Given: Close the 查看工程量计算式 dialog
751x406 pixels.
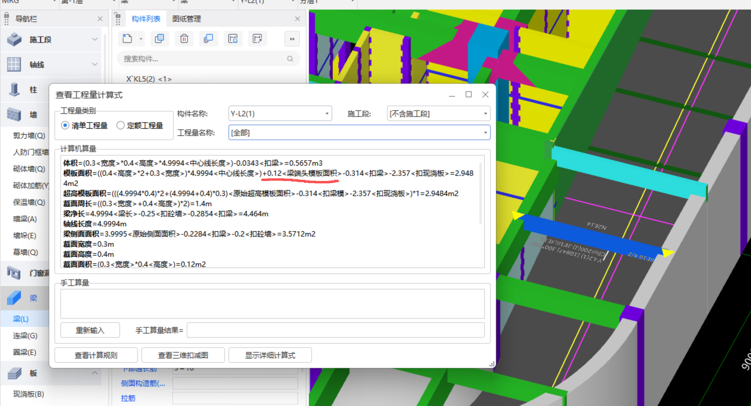Looking at the screenshot, I should coord(485,94).
